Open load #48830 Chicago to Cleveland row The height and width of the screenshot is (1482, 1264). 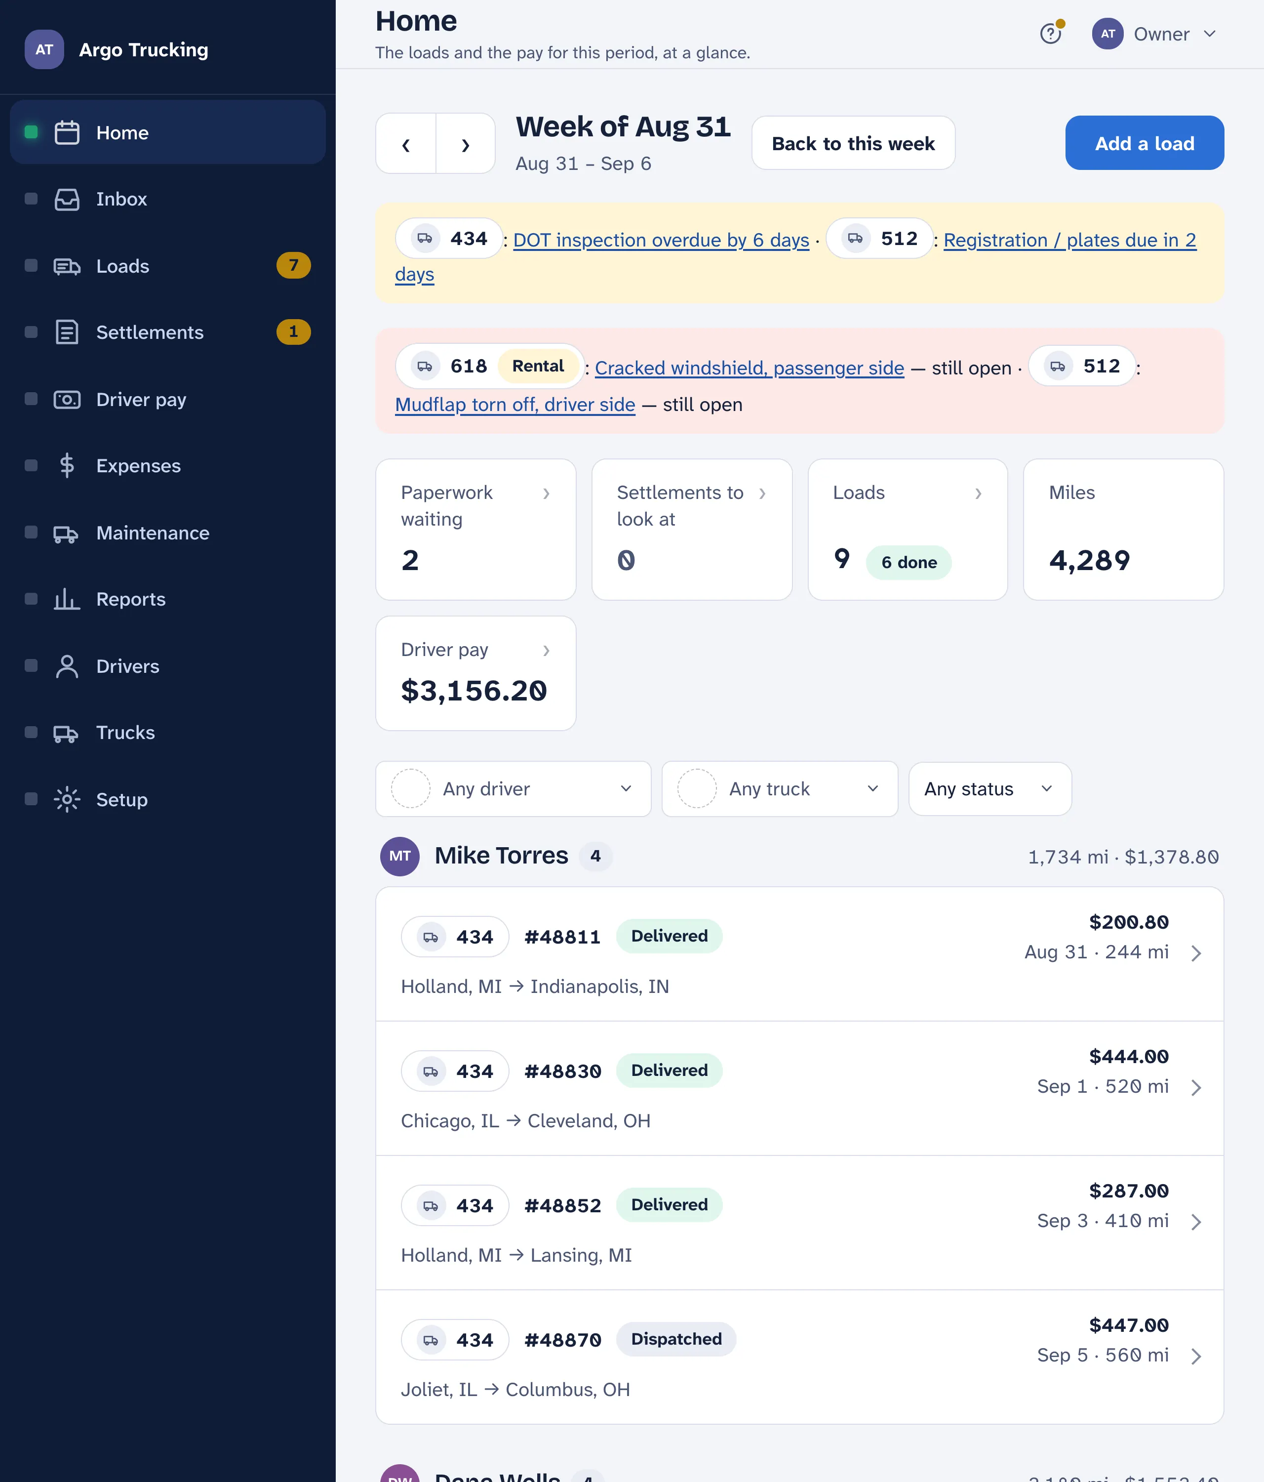(799, 1089)
